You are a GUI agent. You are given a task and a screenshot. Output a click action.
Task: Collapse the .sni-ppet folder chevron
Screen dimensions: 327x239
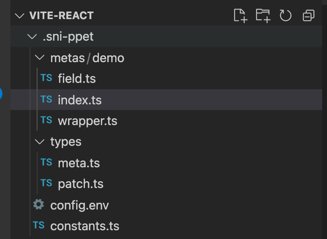tap(32, 37)
